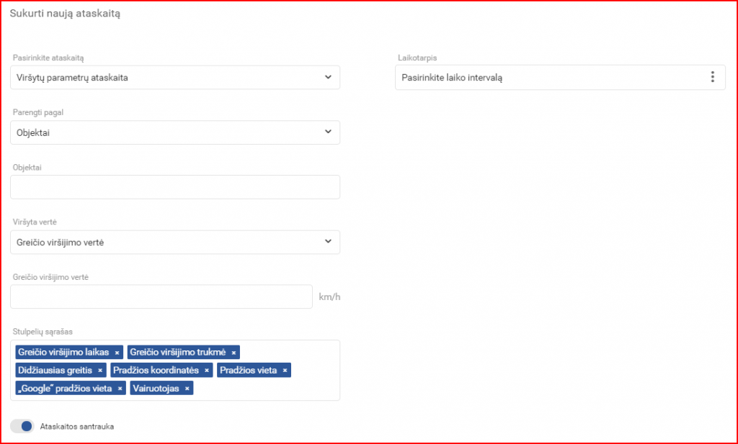This screenshot has width=738, height=444.
Task: Remove the Pradžios koordinatės tag
Action: point(207,370)
